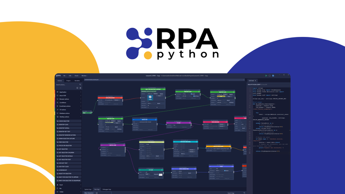Open the Debugger logs tab
Viewport: 345px width, 194px height.
[106, 189]
